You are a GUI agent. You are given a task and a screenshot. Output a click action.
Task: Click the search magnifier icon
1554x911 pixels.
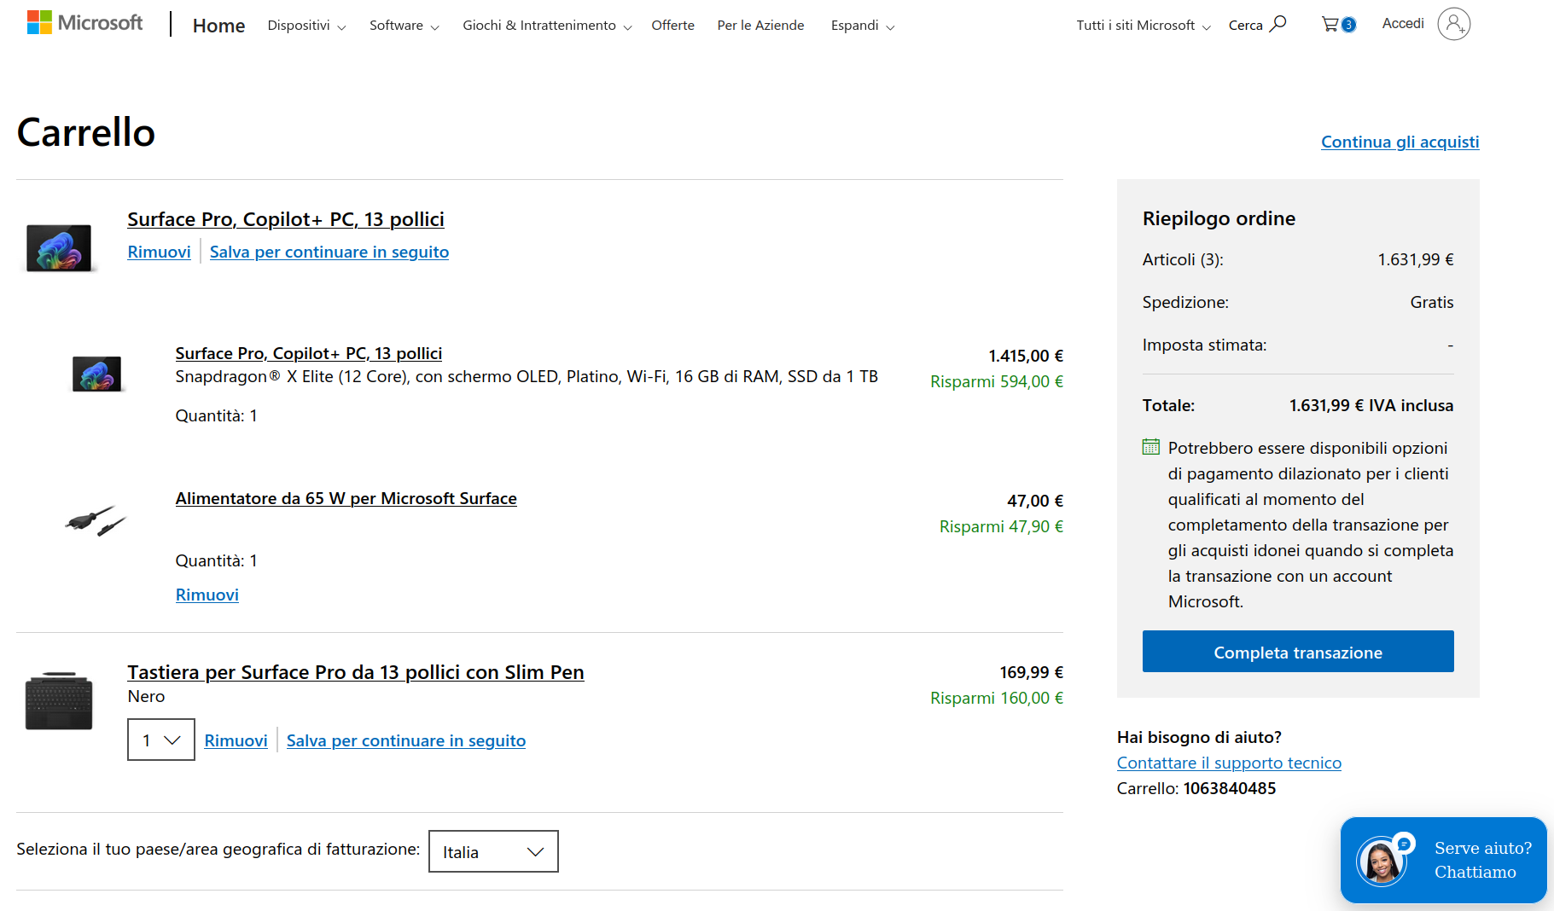pyautogui.click(x=1278, y=24)
